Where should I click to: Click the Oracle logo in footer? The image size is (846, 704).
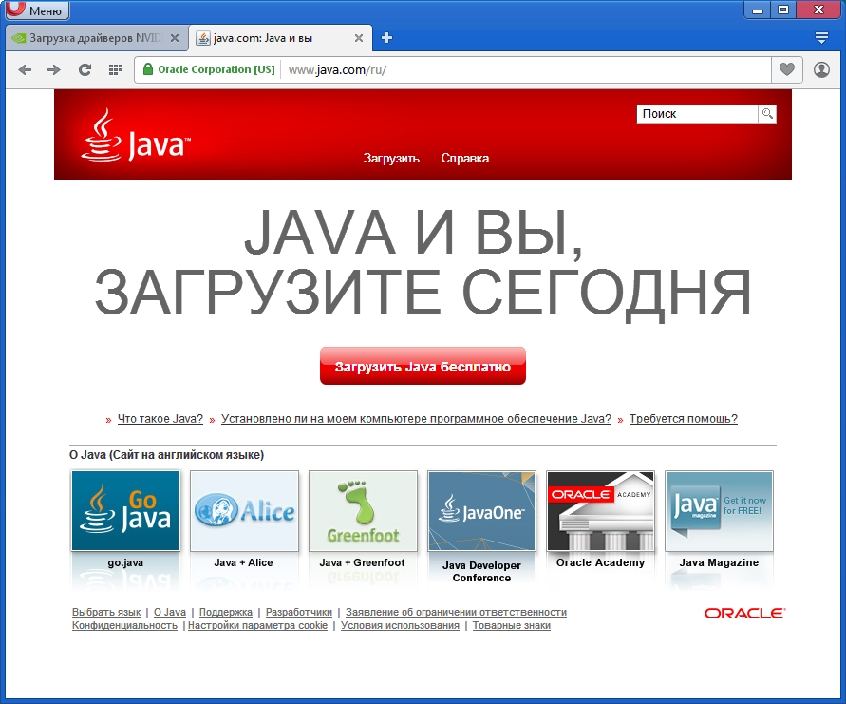[x=744, y=614]
